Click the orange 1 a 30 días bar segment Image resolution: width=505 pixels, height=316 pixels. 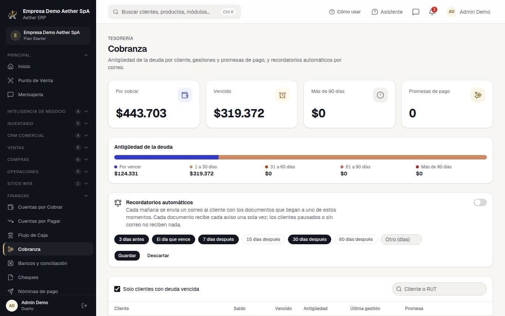[353, 157]
